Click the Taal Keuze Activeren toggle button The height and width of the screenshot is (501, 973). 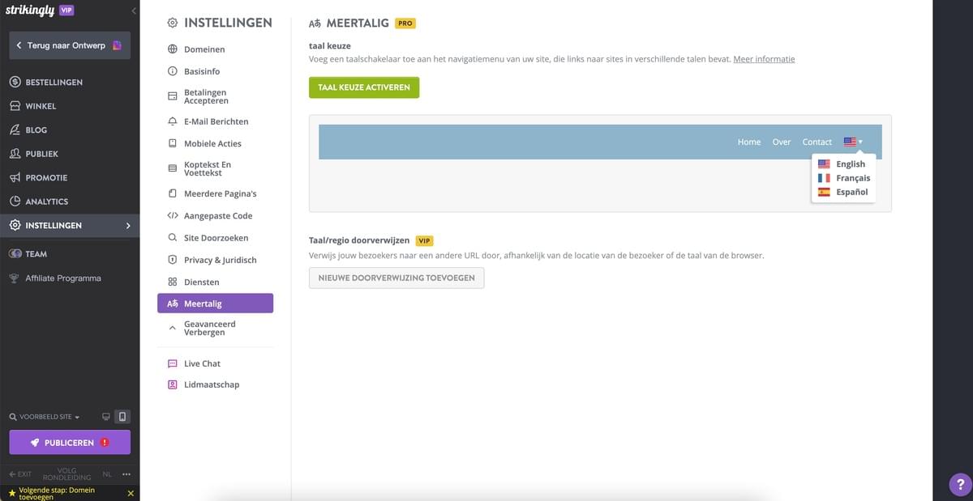pos(363,88)
